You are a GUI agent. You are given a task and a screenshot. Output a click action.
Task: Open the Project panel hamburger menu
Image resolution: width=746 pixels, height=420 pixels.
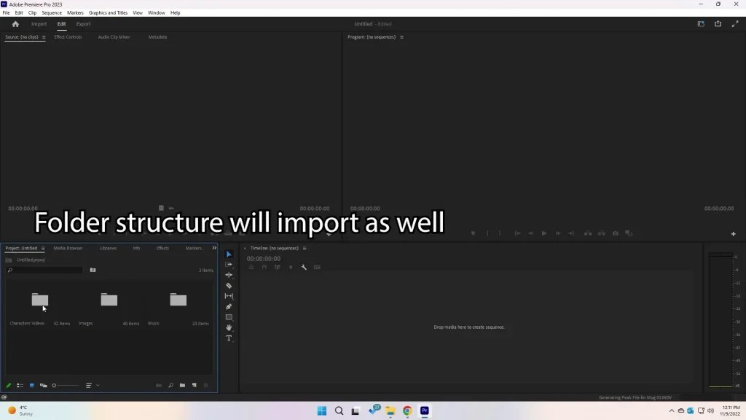pos(43,248)
